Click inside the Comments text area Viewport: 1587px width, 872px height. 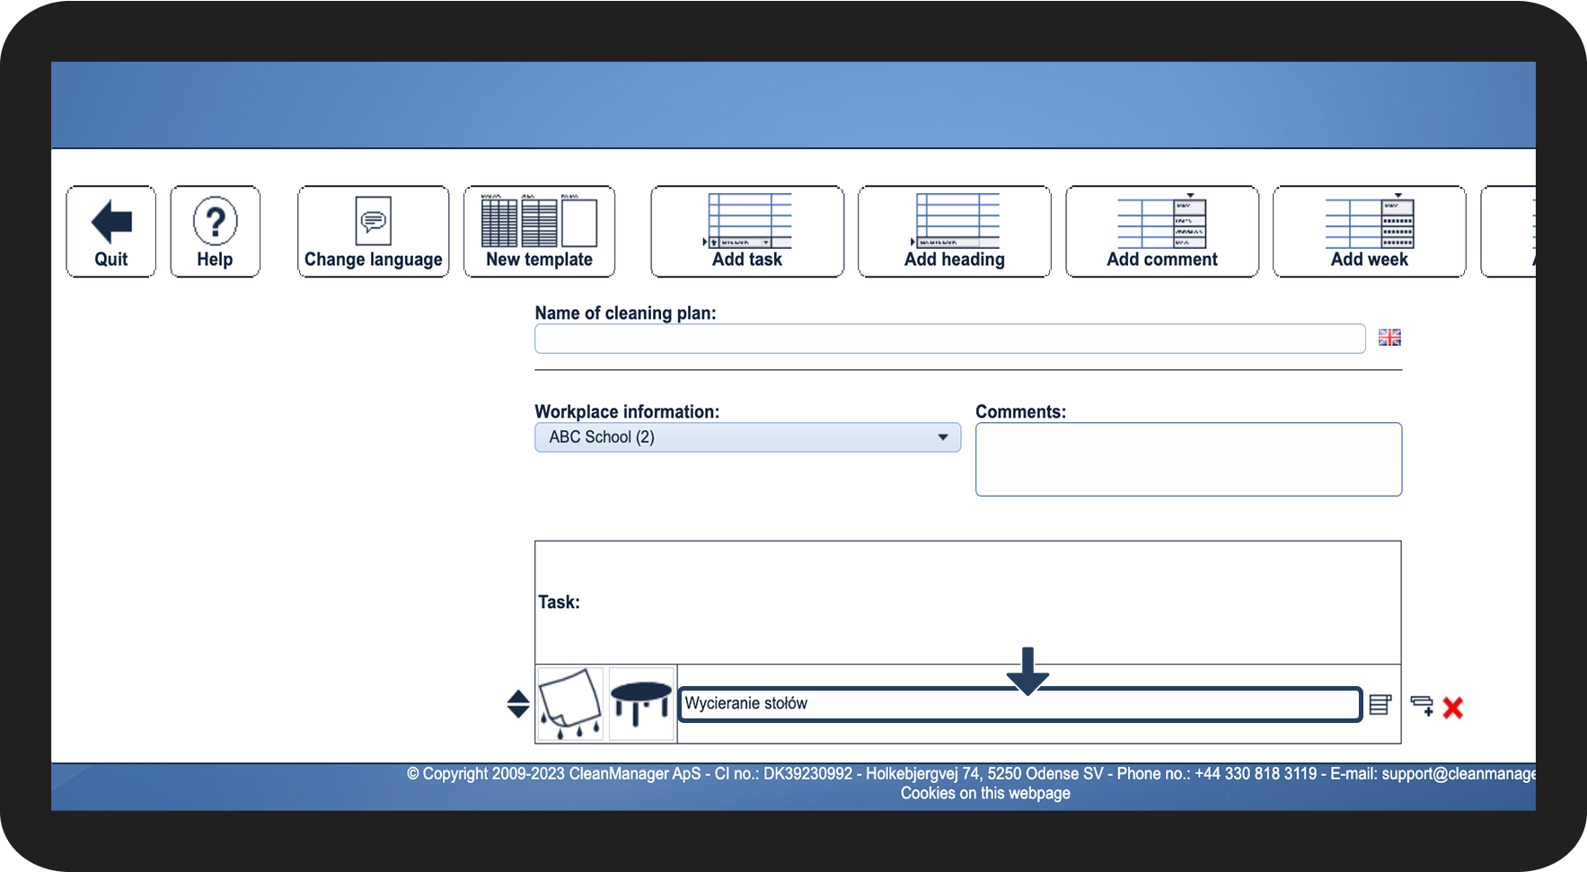click(x=1189, y=459)
